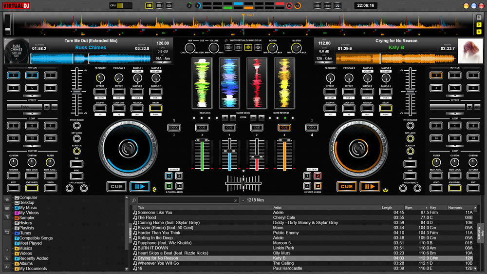Click the video view icon in mixer top
487x274 pixels.
(x=238, y=47)
